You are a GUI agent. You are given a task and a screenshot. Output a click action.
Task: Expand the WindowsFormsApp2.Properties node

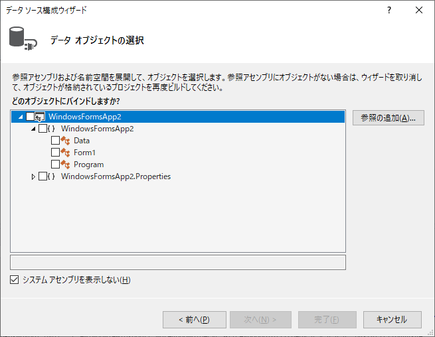click(x=34, y=176)
